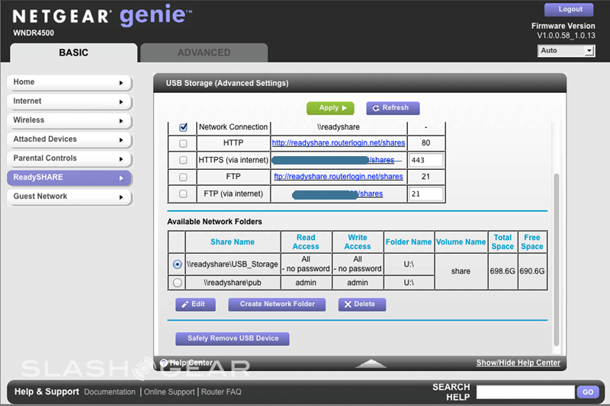Open the Attached Devices menu item
The image size is (610, 406).
pos(69,139)
